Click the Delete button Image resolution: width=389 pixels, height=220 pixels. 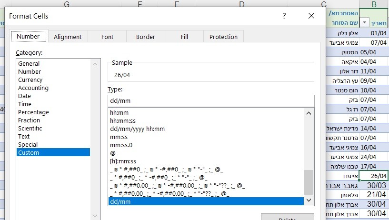pyautogui.click(x=287, y=217)
